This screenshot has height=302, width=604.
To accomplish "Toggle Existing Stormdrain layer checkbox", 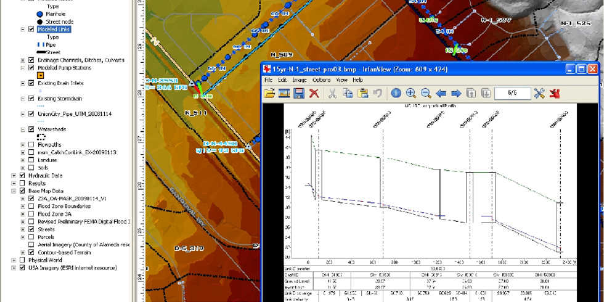I will 31,99.
